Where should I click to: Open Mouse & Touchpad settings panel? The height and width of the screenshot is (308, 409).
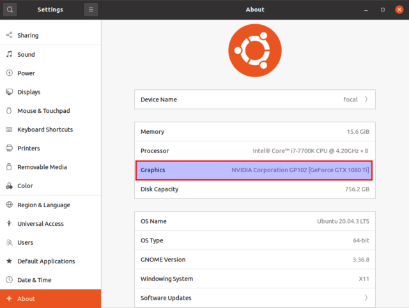click(43, 111)
